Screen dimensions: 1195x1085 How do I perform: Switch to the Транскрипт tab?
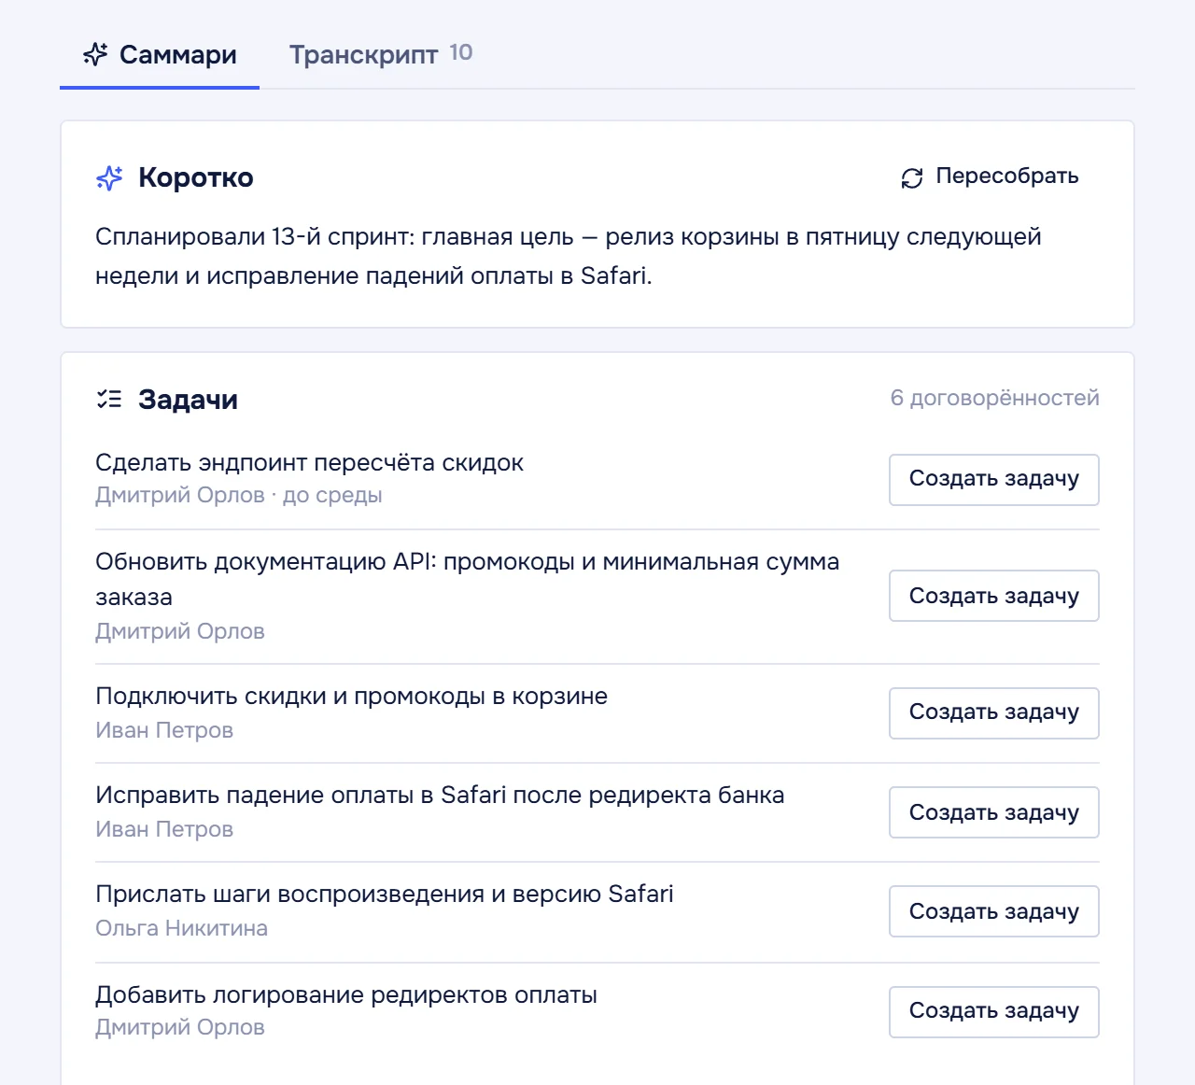381,55
